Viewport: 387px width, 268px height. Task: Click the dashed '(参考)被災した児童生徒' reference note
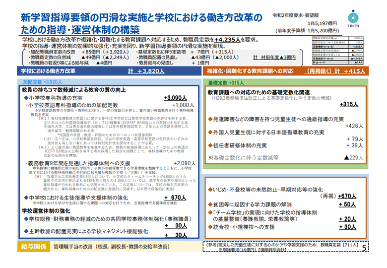286,247
